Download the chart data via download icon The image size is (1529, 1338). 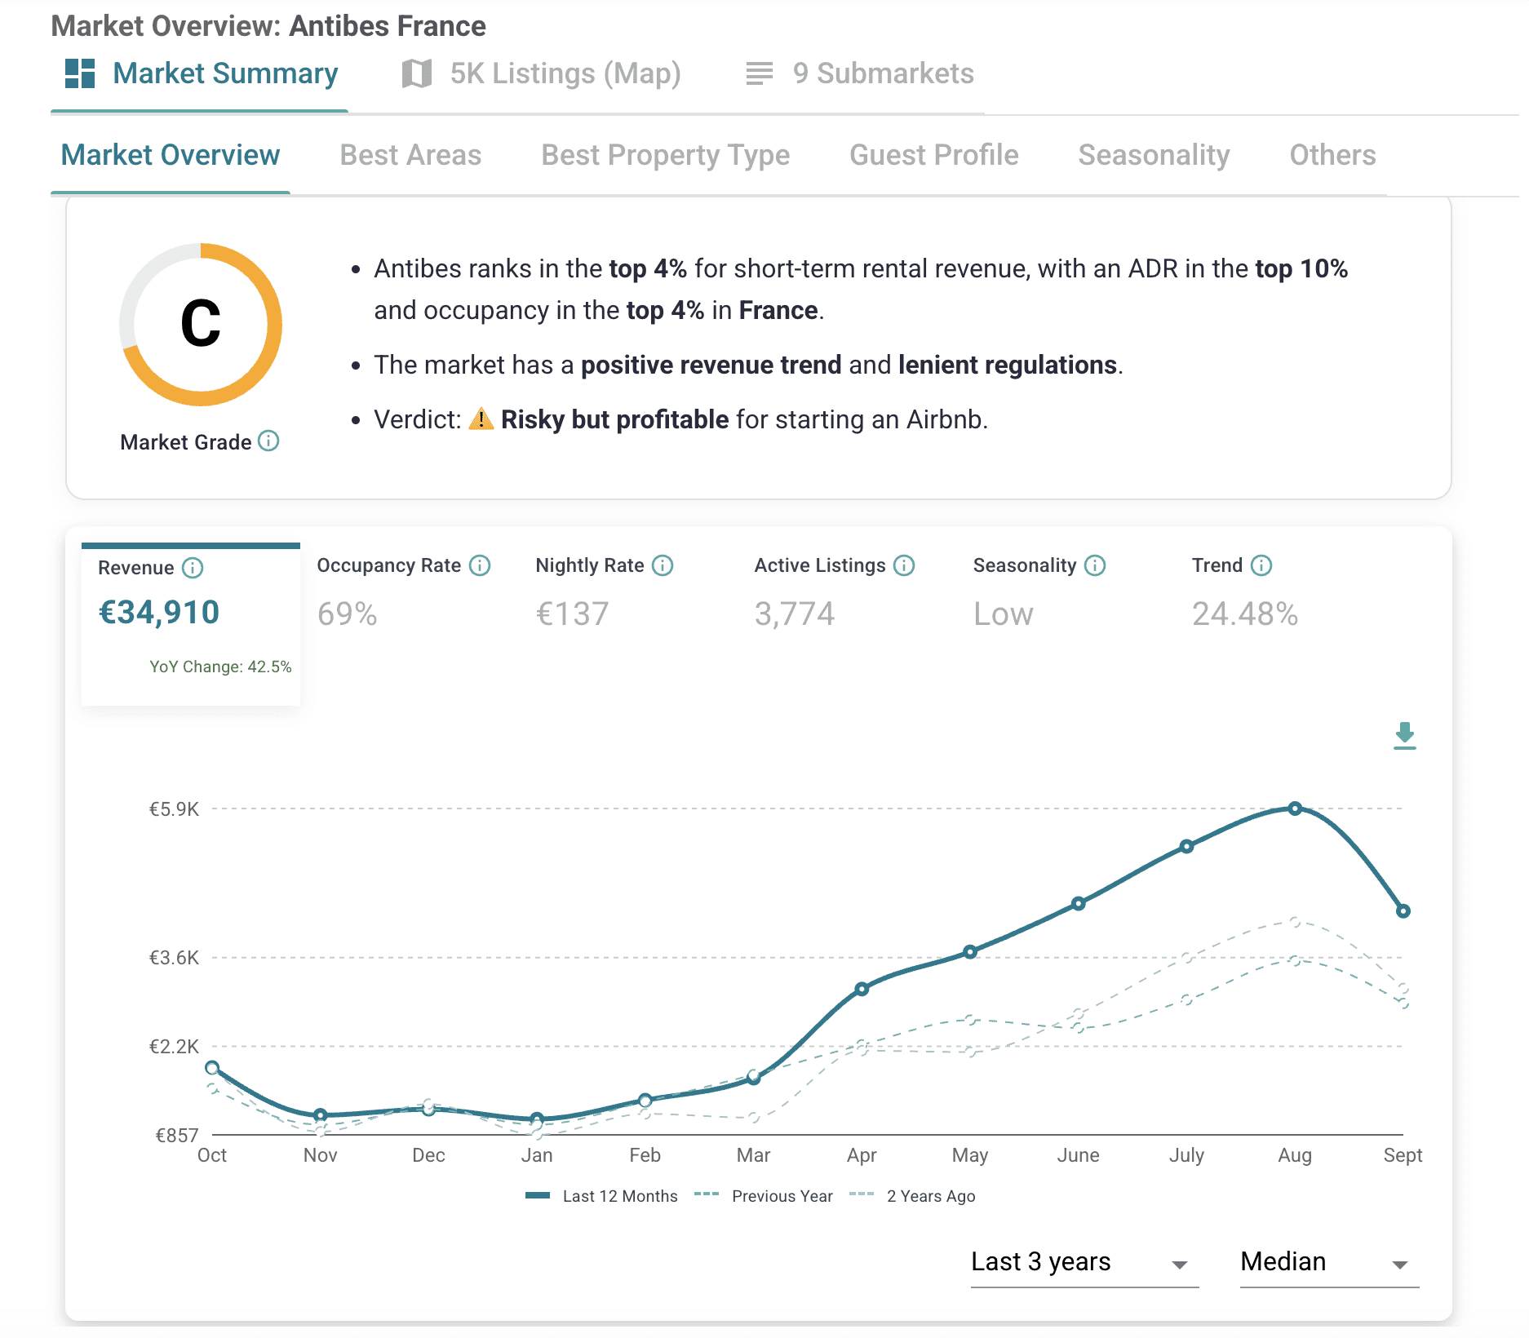coord(1404,735)
